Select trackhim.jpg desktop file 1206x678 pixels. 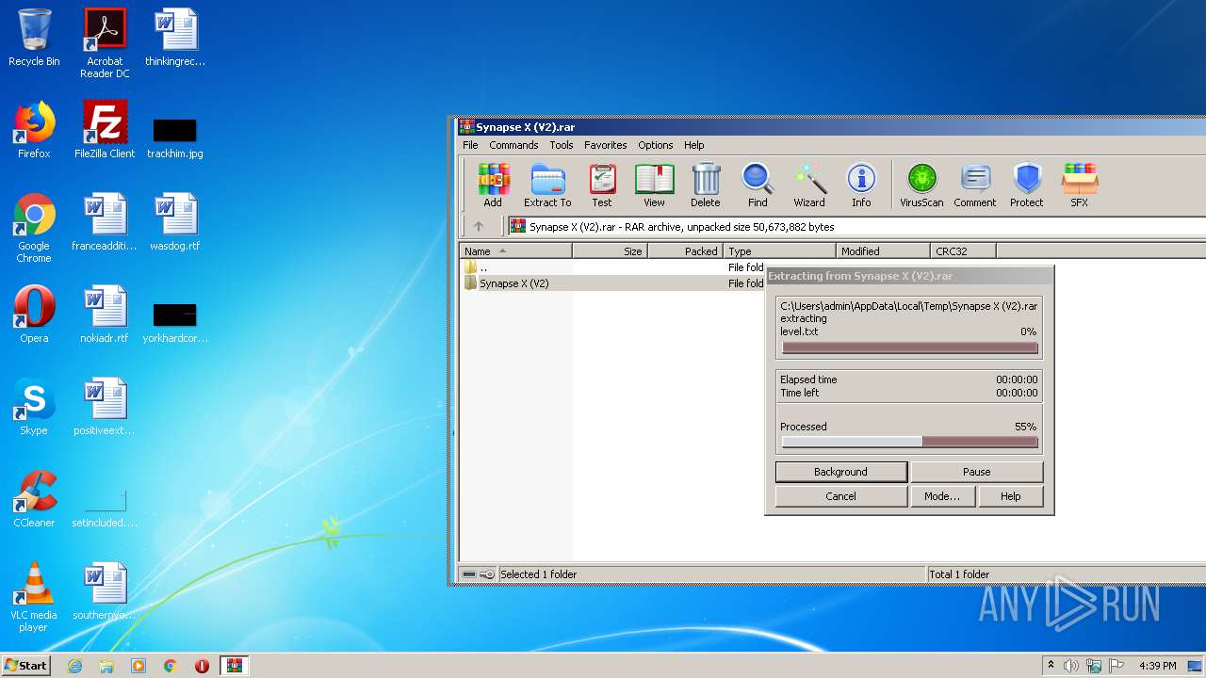tap(175, 137)
